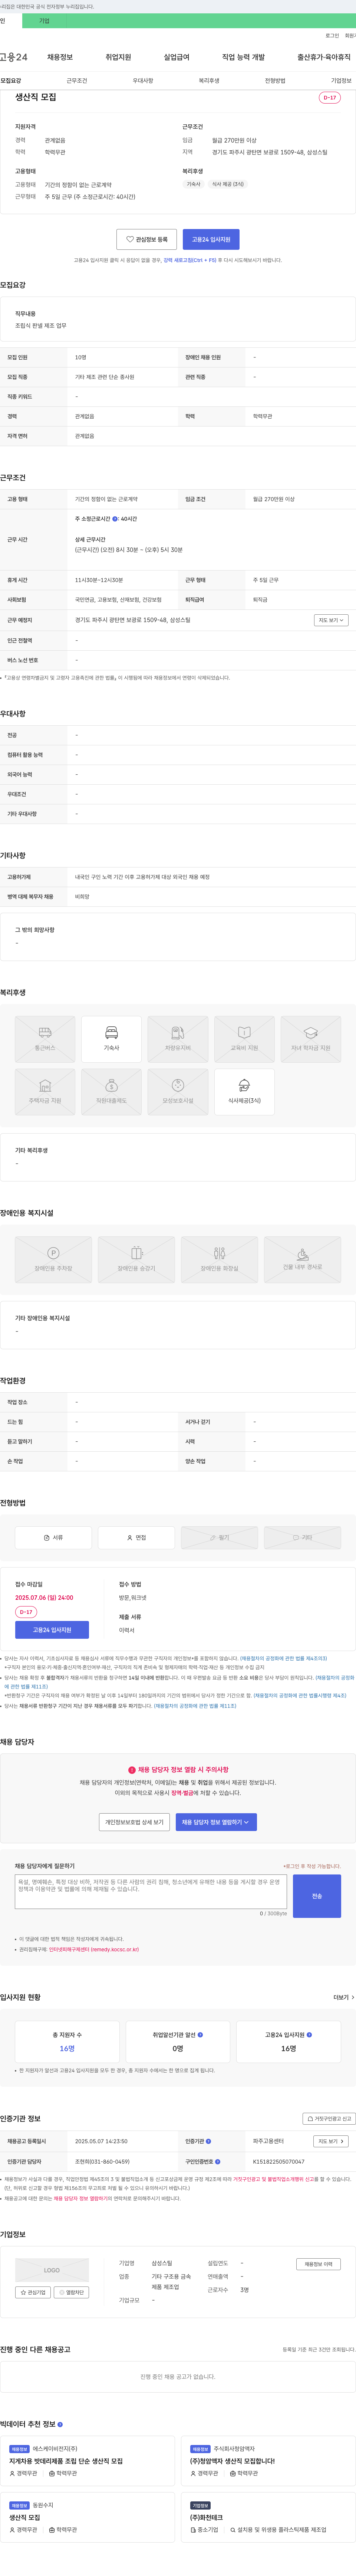Click info icon next to 주 소정근로시간

pyautogui.click(x=115, y=519)
